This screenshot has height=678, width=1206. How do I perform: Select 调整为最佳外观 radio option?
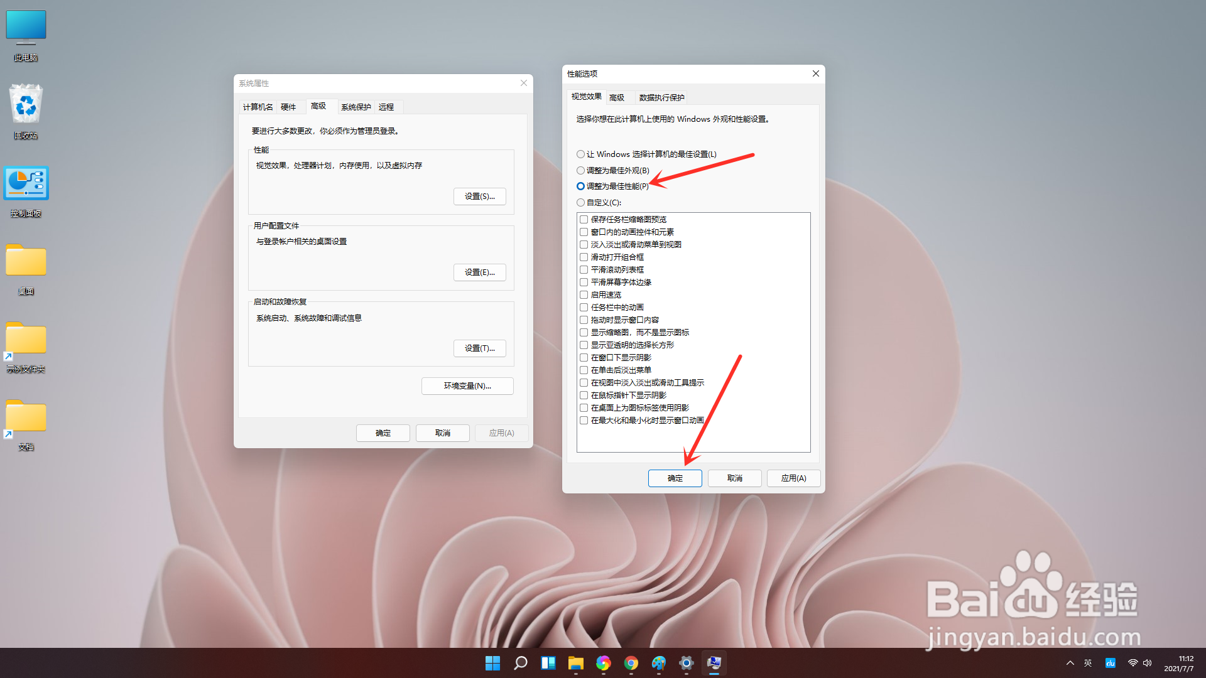click(x=613, y=171)
